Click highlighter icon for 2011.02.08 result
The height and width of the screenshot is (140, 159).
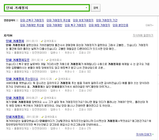pos(43,117)
